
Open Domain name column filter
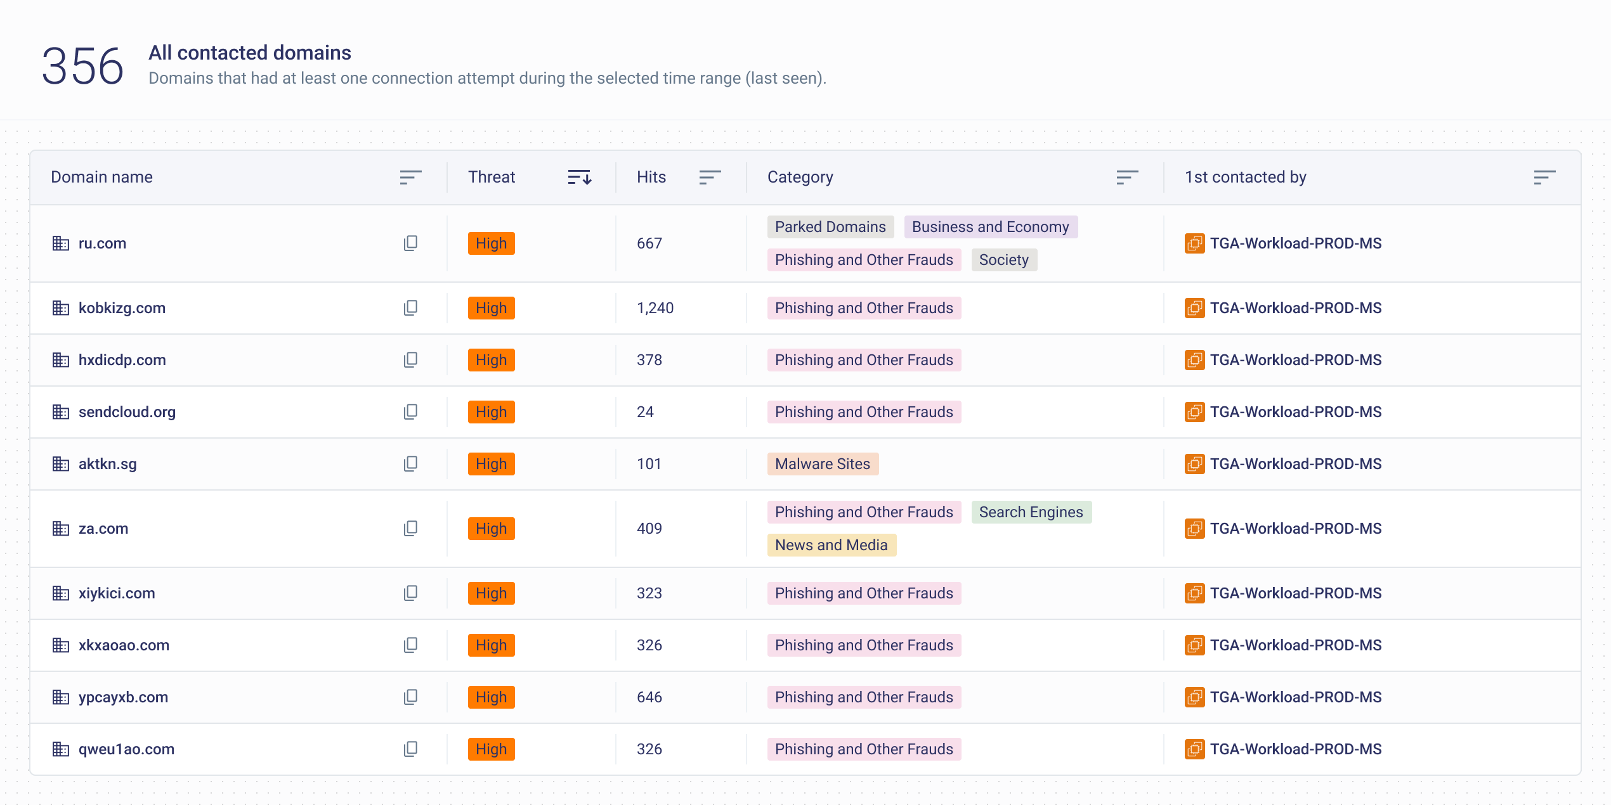pos(410,177)
